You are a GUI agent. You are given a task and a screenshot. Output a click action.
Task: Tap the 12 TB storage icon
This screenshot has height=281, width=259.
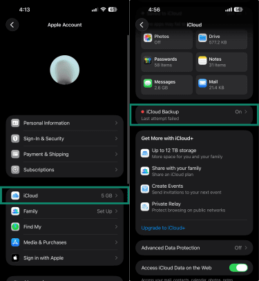[145, 153]
